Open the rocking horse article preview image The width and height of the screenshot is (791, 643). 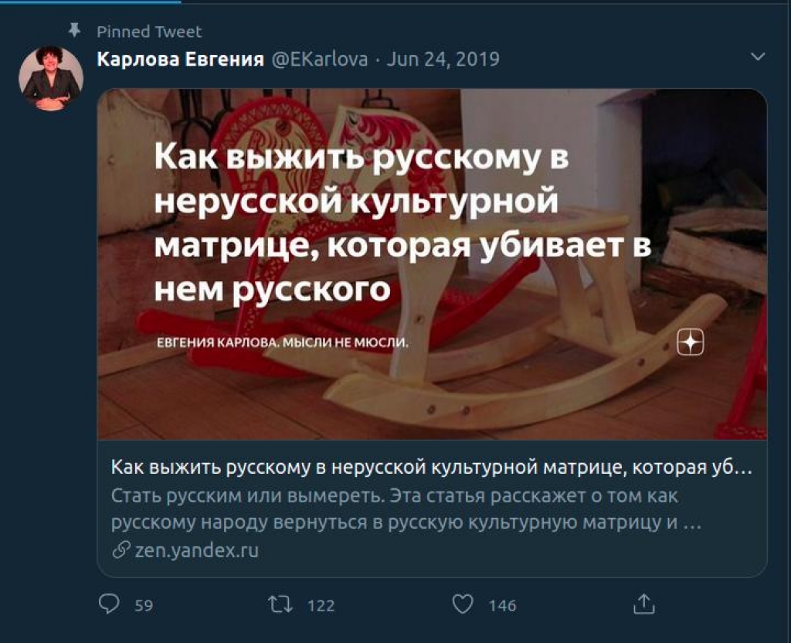click(433, 264)
